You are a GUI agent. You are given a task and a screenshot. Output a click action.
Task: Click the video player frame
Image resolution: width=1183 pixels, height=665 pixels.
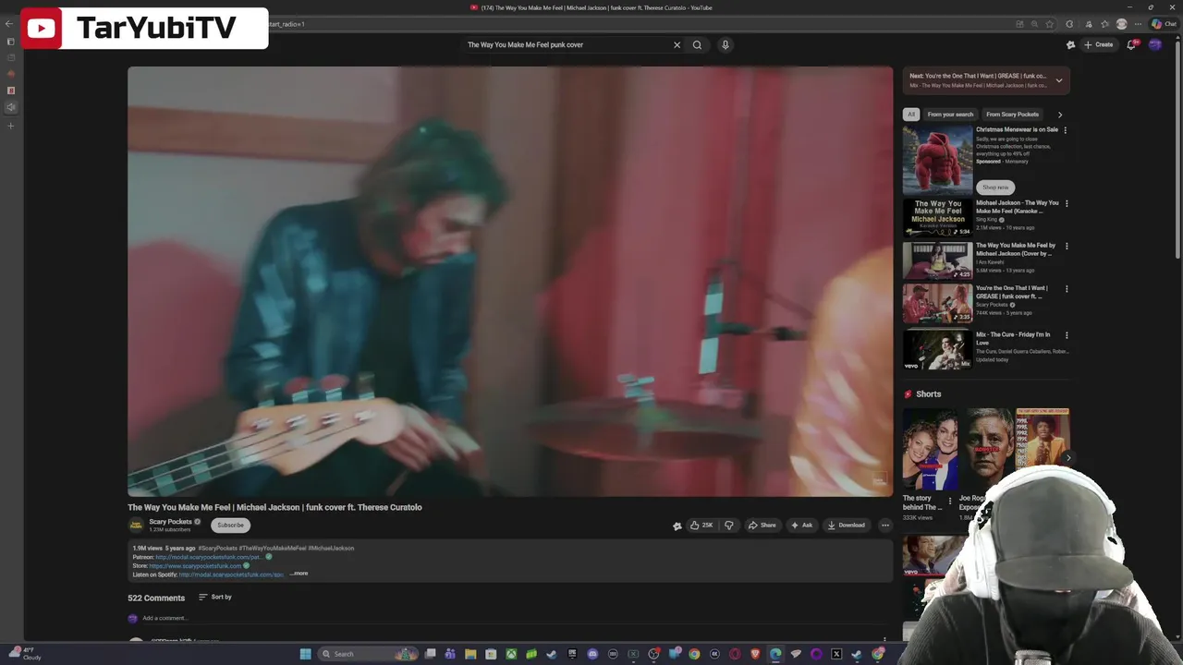(x=510, y=282)
